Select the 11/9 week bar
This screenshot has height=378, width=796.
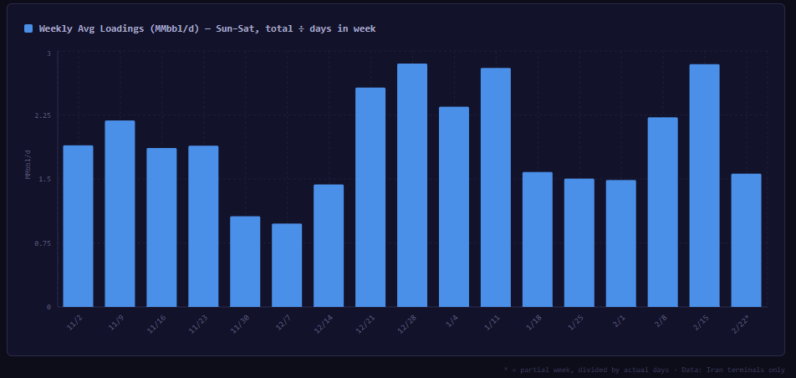pyautogui.click(x=120, y=213)
